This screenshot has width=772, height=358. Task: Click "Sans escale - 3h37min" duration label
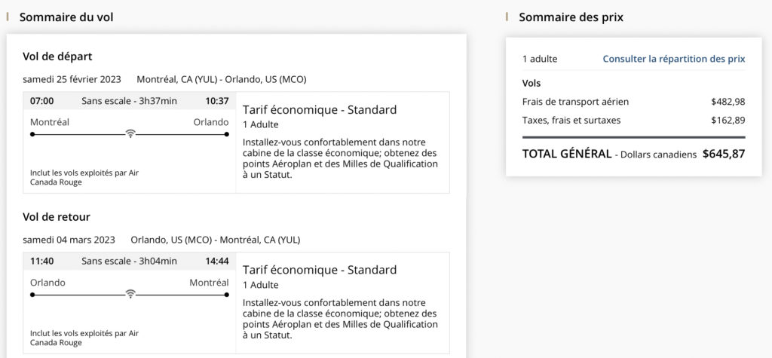tap(129, 101)
